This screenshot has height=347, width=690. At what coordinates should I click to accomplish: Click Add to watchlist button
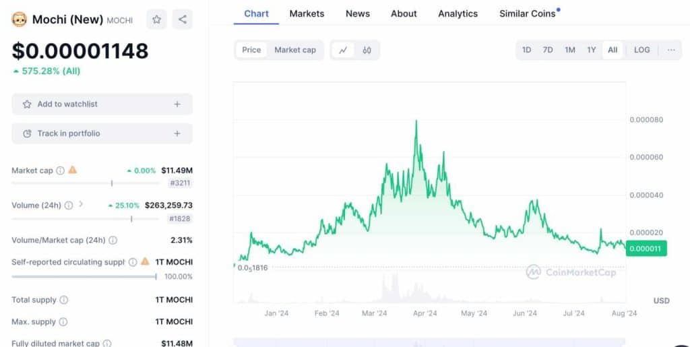(102, 104)
